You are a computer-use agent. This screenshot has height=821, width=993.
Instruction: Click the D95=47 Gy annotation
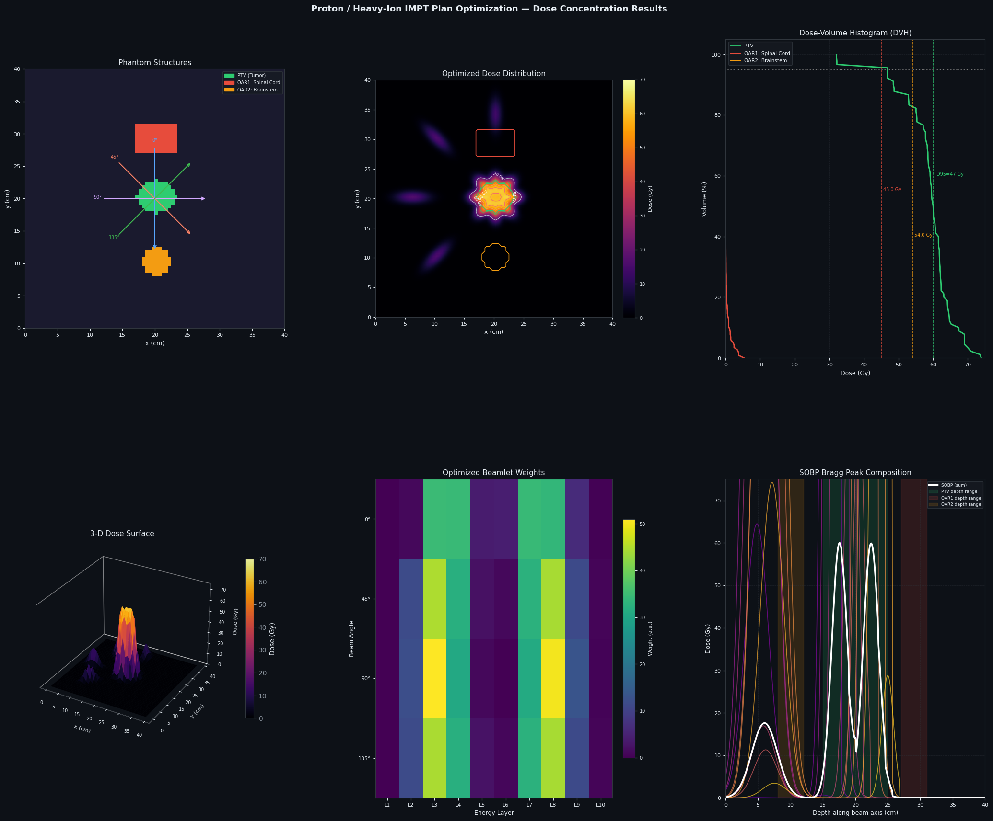pyautogui.click(x=950, y=174)
